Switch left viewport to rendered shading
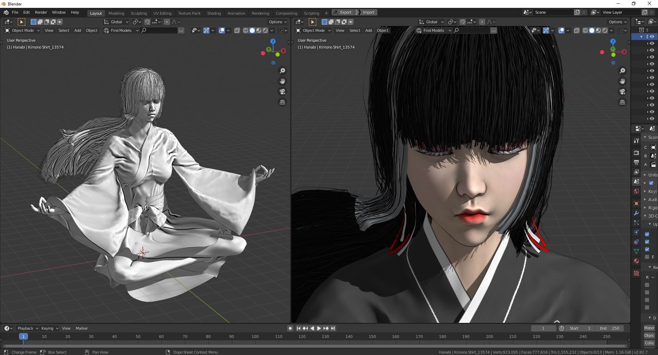This screenshot has height=355, width=658. coord(265,30)
